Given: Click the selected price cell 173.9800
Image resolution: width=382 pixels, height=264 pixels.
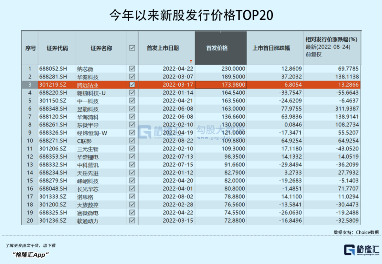Looking at the screenshot, I should (221, 85).
